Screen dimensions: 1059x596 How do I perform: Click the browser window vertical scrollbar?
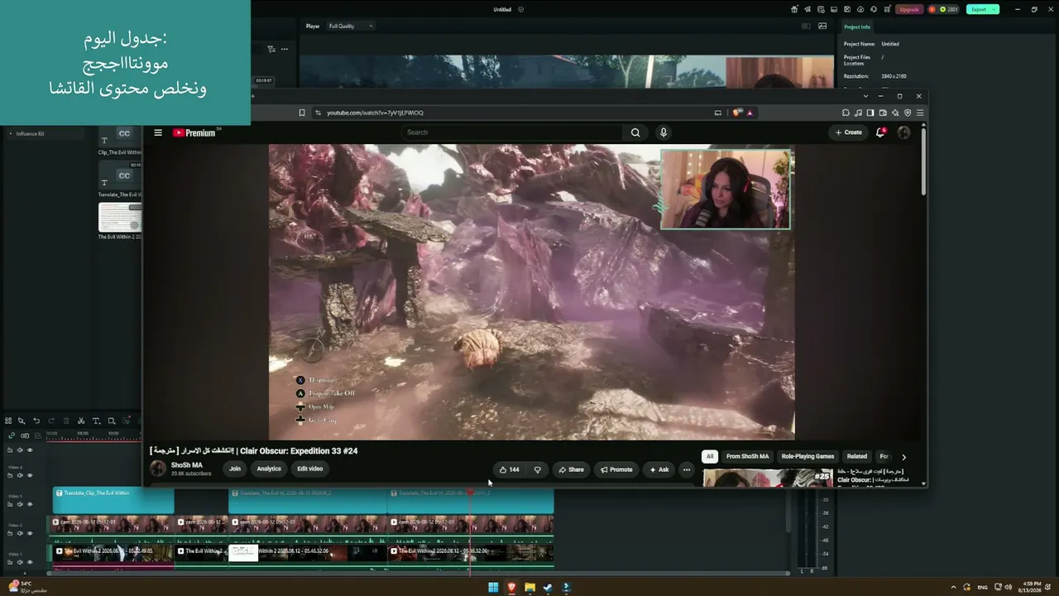pos(923,161)
